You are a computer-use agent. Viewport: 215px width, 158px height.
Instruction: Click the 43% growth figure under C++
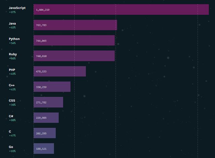(x=12, y=89)
